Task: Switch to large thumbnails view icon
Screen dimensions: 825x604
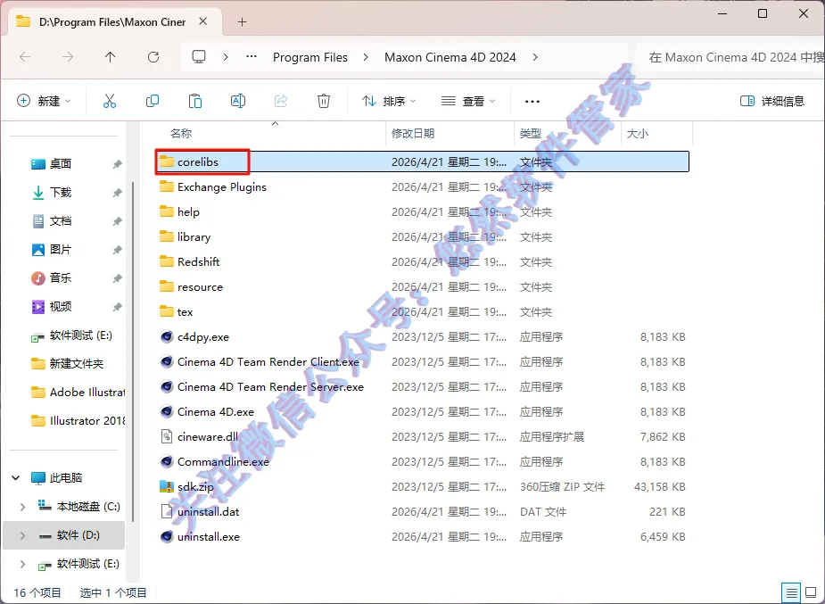Action: tap(811, 593)
